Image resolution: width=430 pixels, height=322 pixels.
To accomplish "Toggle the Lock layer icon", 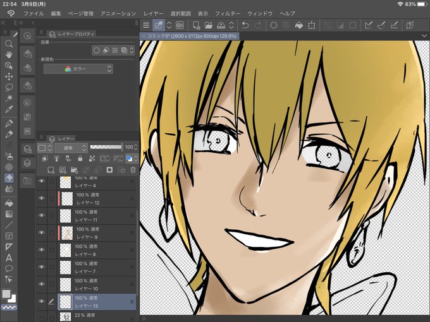I will tap(80, 158).
